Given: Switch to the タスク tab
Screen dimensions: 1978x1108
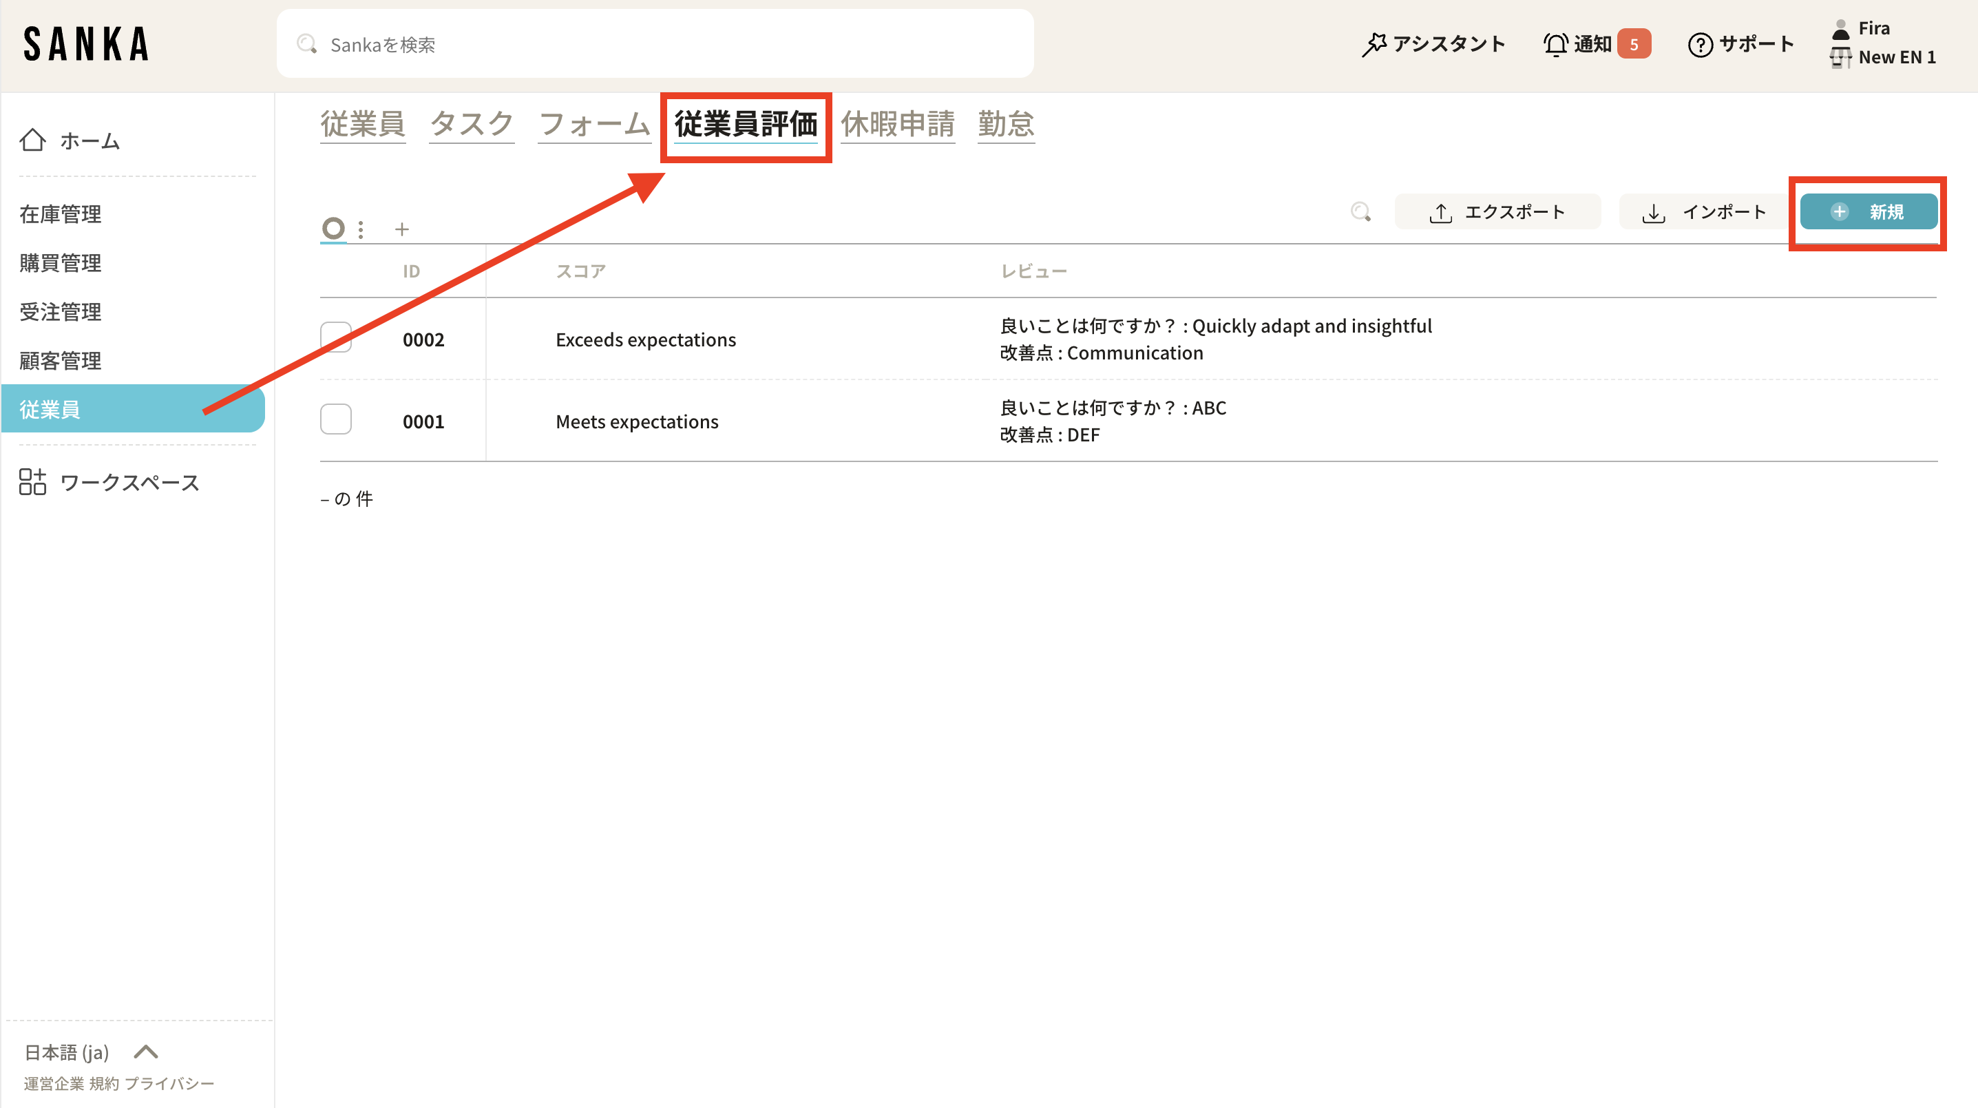Looking at the screenshot, I should 471,124.
